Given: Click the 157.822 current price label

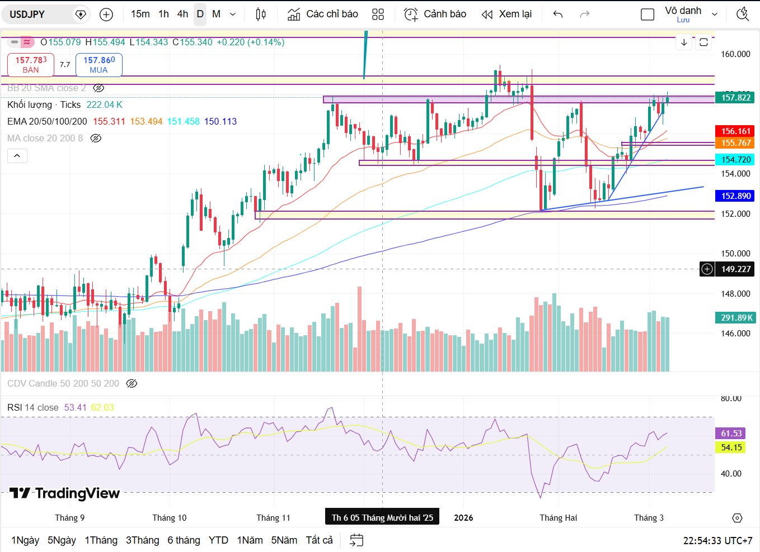Looking at the screenshot, I should [x=735, y=98].
